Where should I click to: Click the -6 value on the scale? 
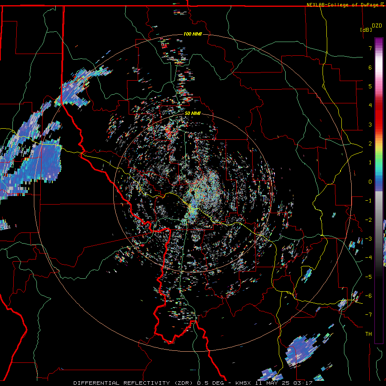[368, 296]
